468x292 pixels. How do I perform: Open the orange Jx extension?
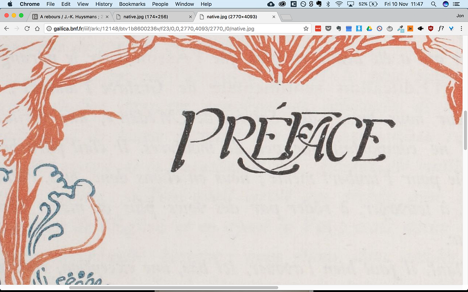(410, 29)
